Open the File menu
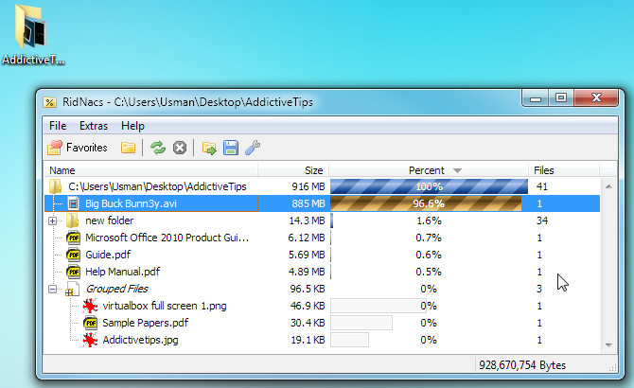 tap(58, 126)
